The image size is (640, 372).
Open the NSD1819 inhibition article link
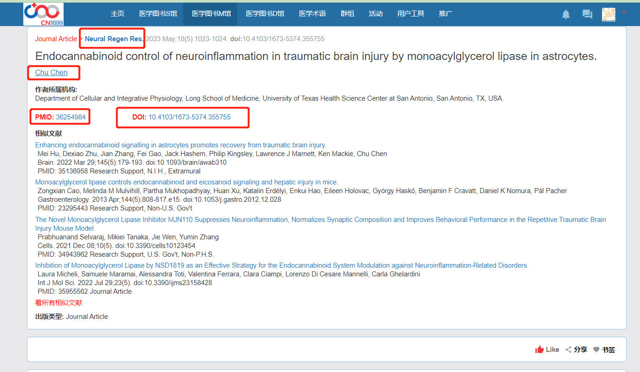tap(281, 265)
